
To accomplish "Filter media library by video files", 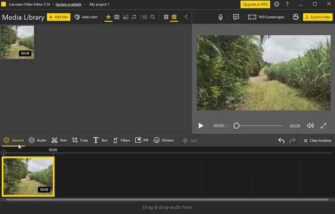I will click(x=117, y=17).
